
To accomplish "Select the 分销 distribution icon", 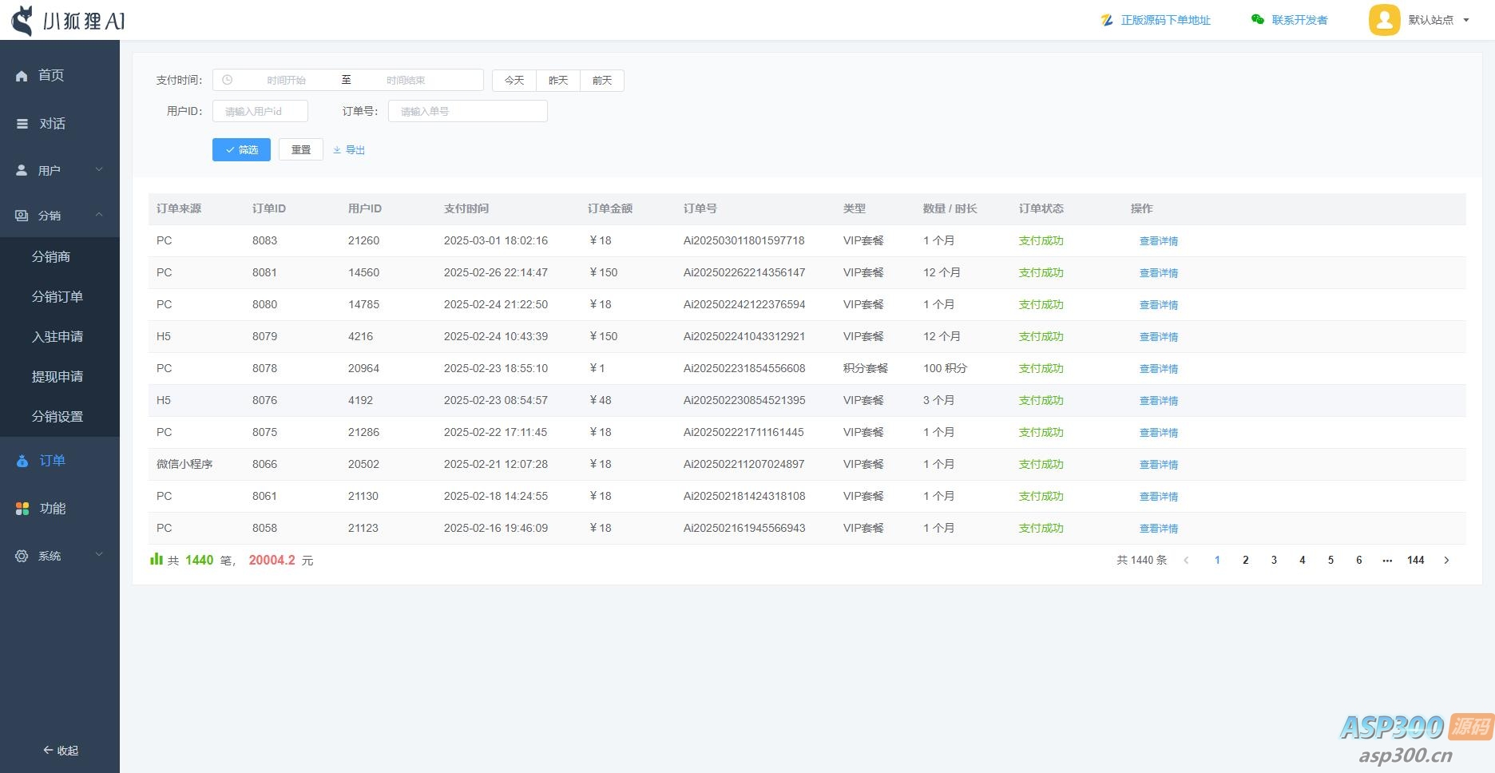I will click(22, 215).
